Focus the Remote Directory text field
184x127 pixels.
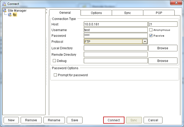click(x=115, y=55)
